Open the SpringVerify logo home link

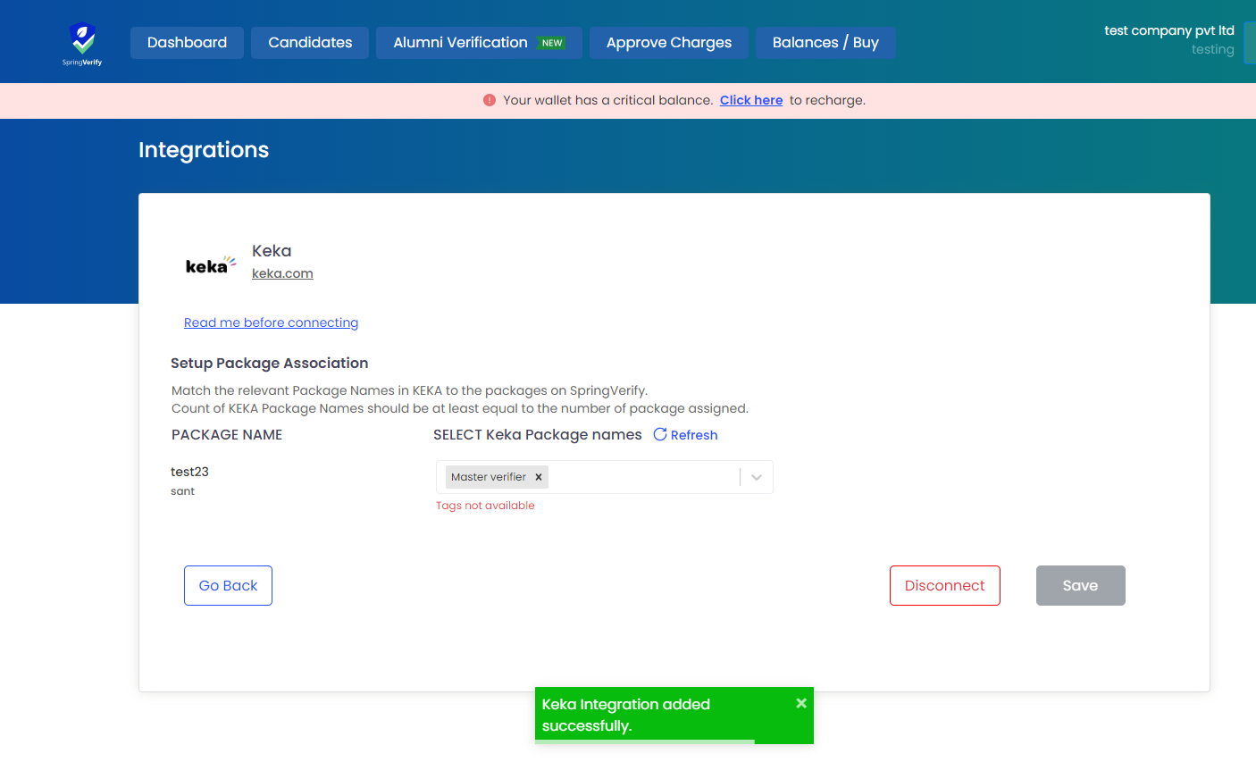(82, 43)
